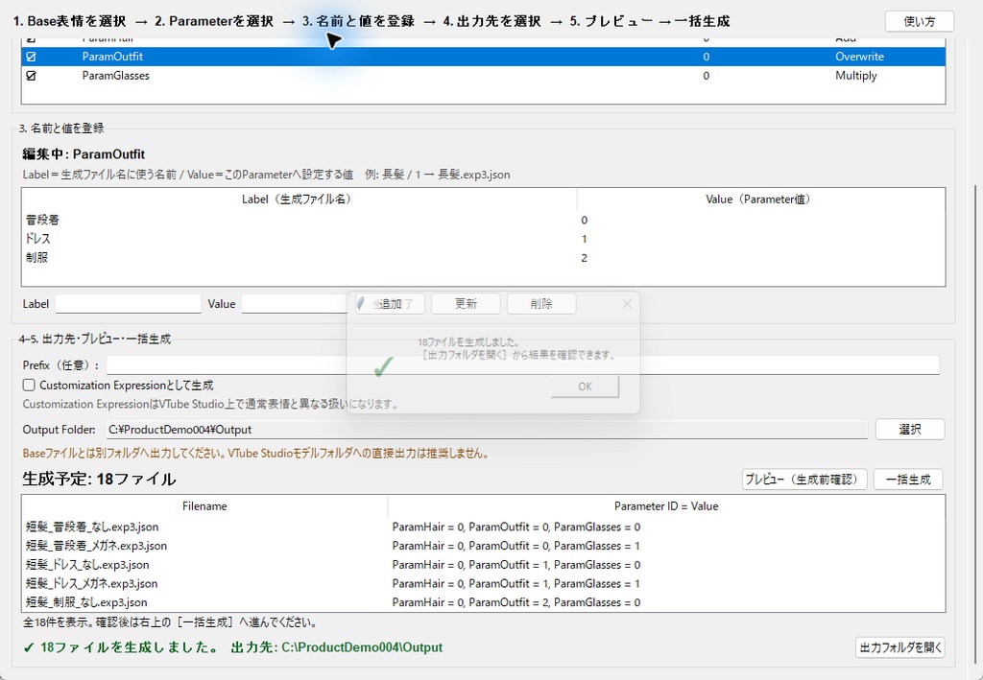Confirm the message dialog with OK
The height and width of the screenshot is (680, 983).
click(585, 387)
